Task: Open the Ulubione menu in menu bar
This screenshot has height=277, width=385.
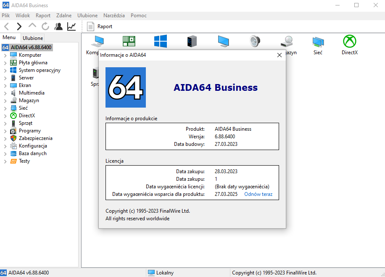Action: click(87, 16)
